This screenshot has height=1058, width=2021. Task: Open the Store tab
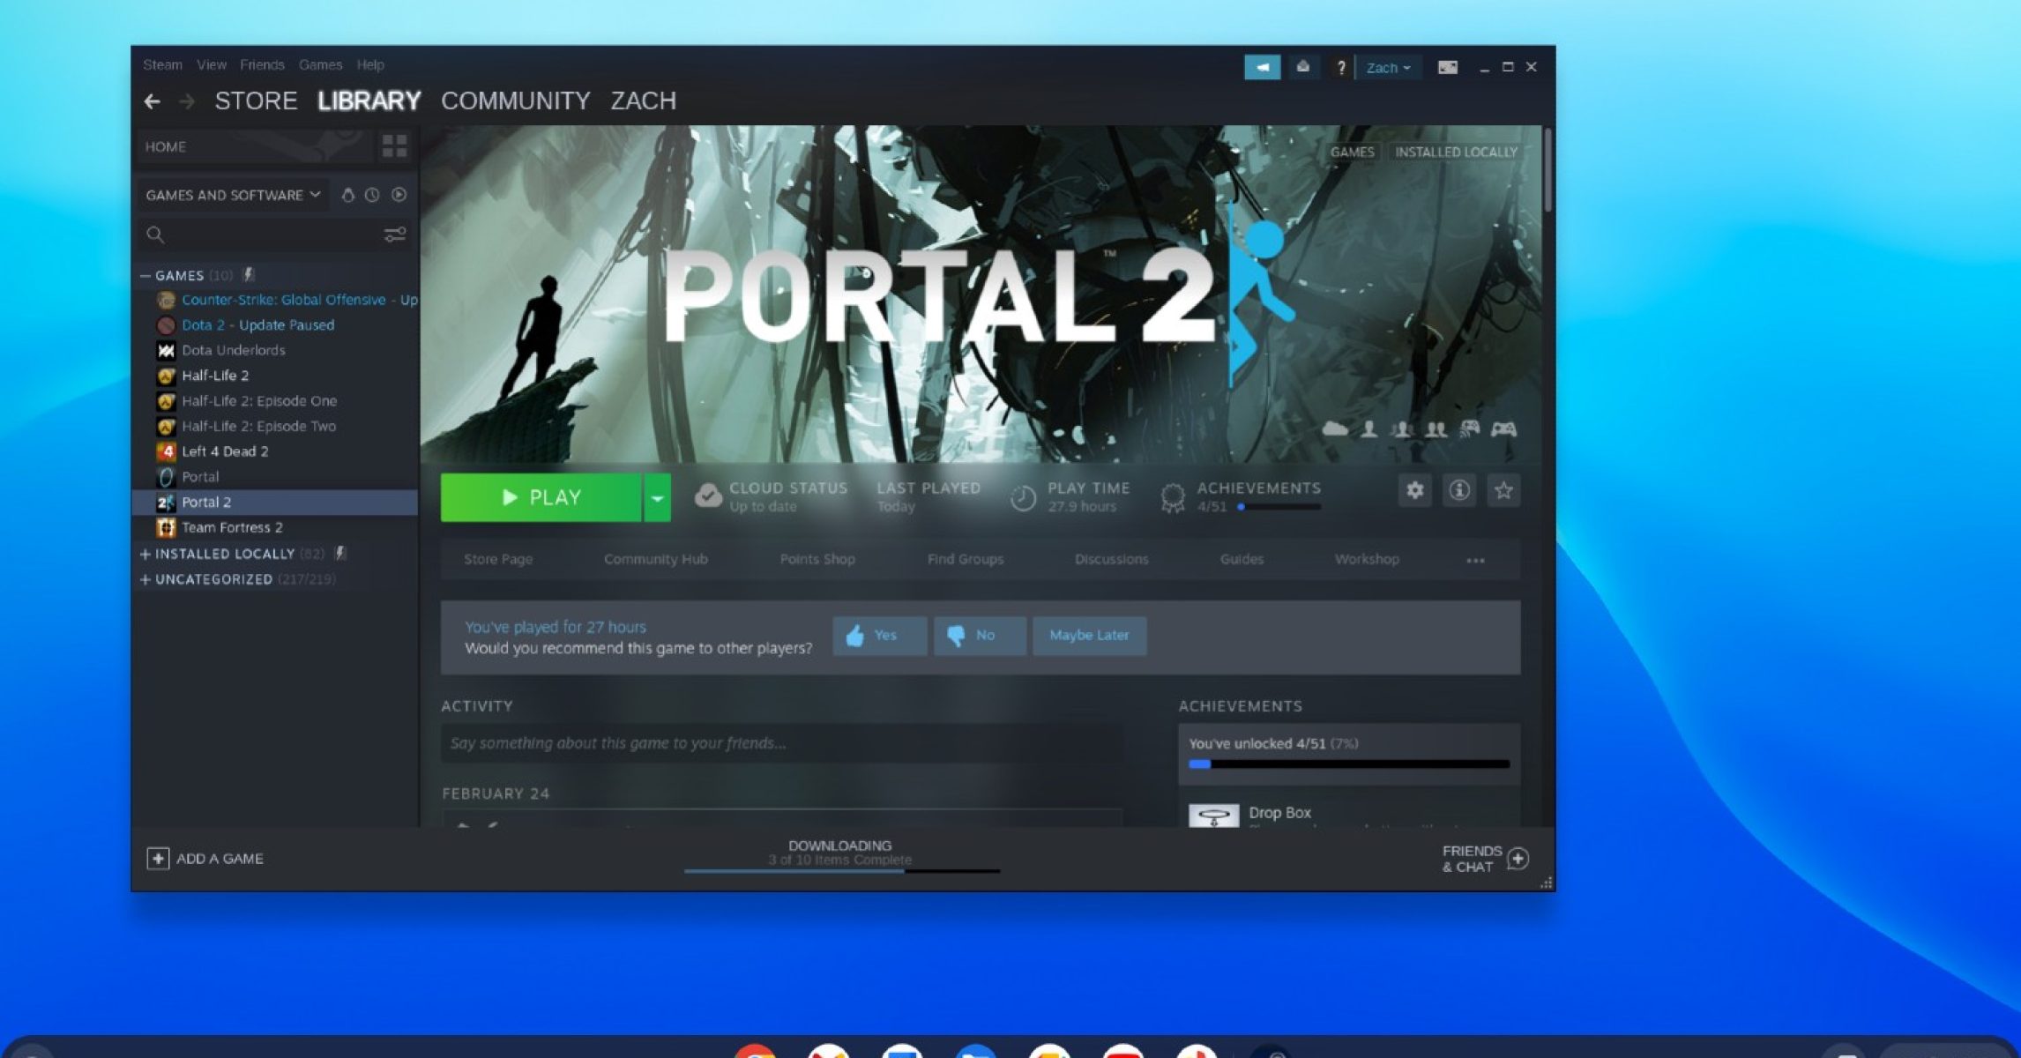[x=256, y=101]
